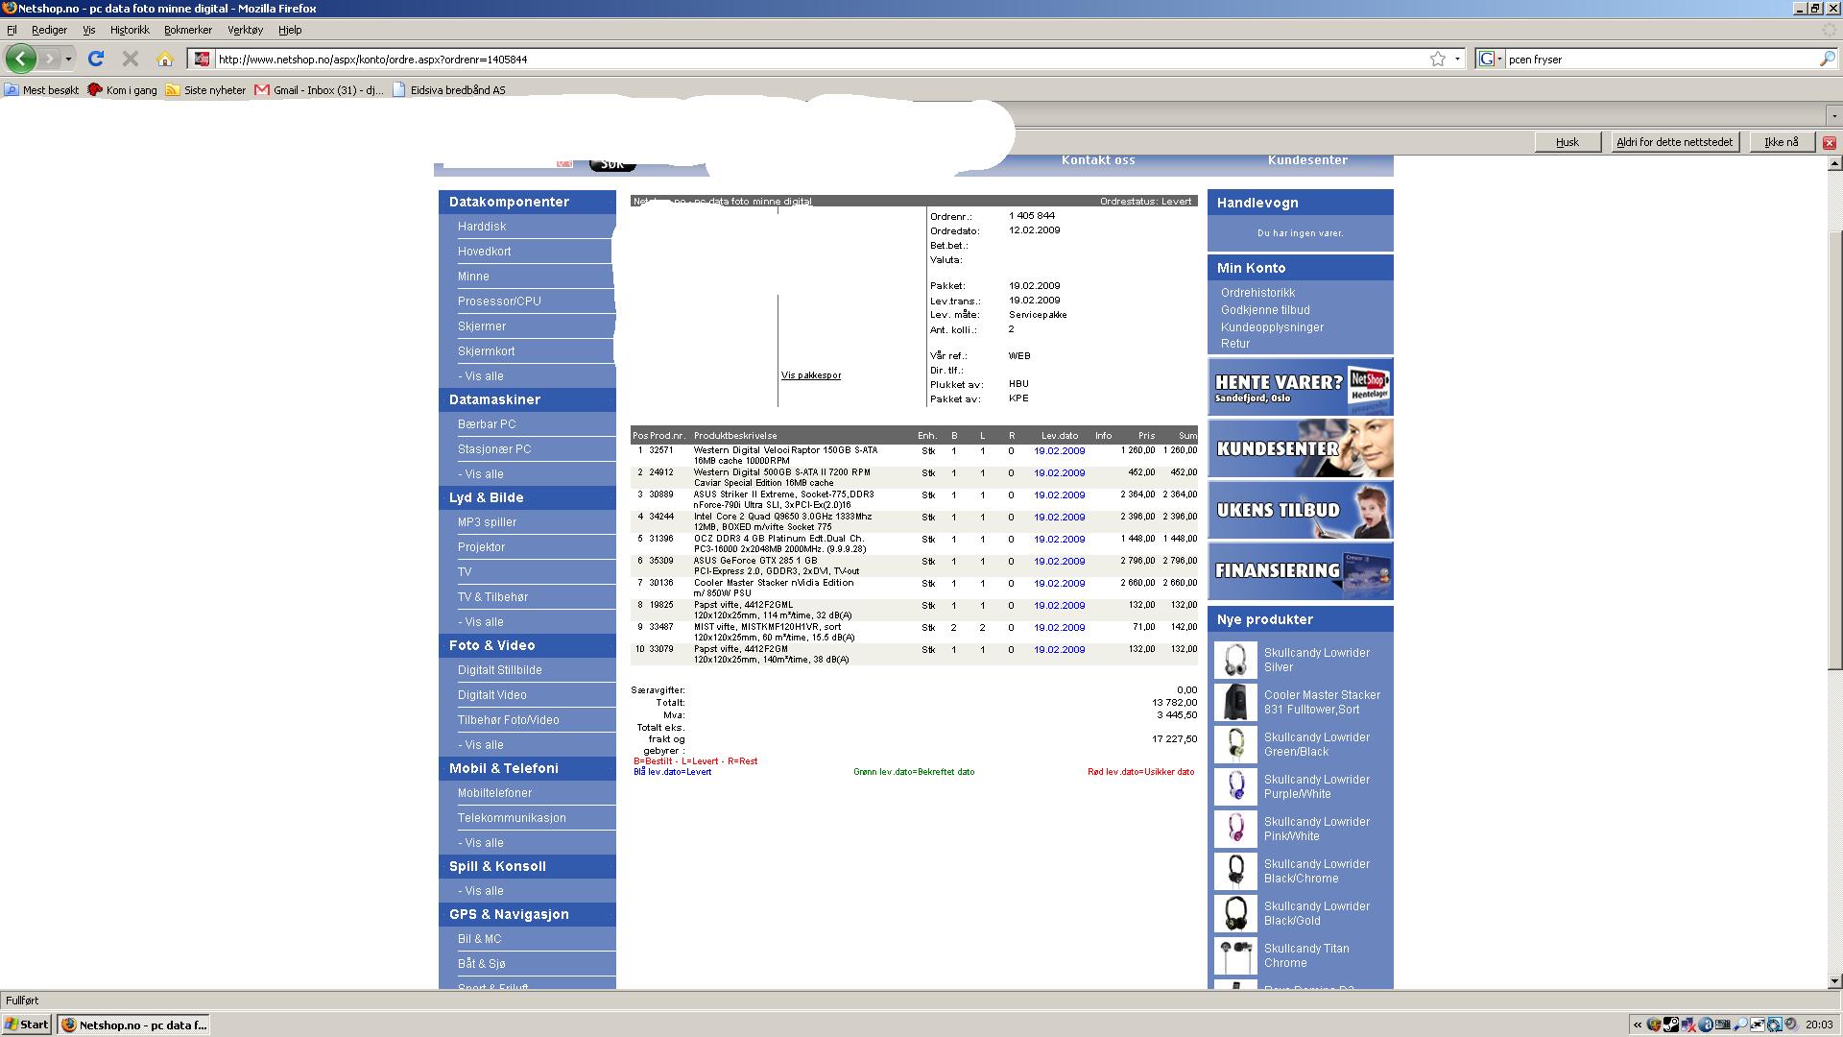Open Ordrehistorikk under Min Konto
1843x1037 pixels.
(x=1257, y=293)
